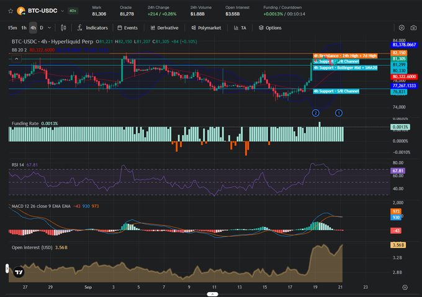Click the 24h Change value
This screenshot has height=297, width=422.
click(162, 14)
